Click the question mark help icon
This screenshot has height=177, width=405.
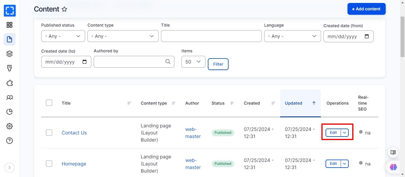[x=9, y=141]
